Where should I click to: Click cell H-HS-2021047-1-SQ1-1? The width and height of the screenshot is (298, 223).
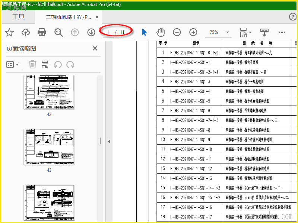click(196, 62)
